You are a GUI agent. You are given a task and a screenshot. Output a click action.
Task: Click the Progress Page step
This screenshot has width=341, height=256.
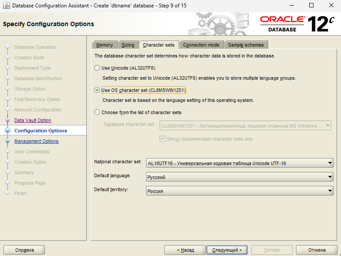(x=30, y=183)
